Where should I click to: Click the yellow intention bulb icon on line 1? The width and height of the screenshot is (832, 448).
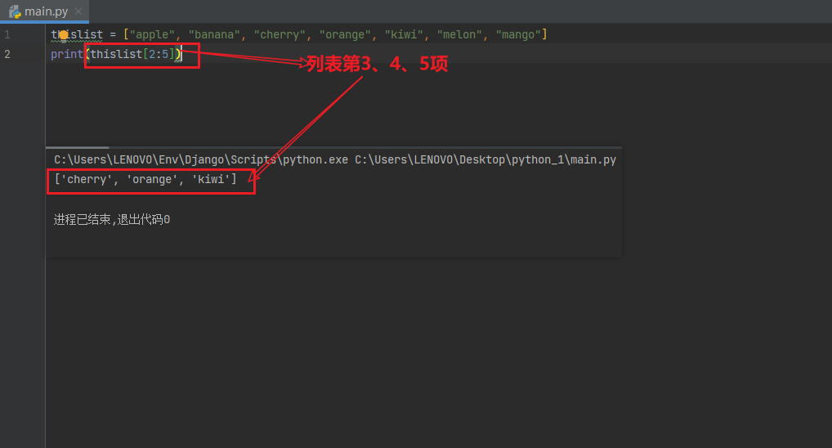pos(64,36)
